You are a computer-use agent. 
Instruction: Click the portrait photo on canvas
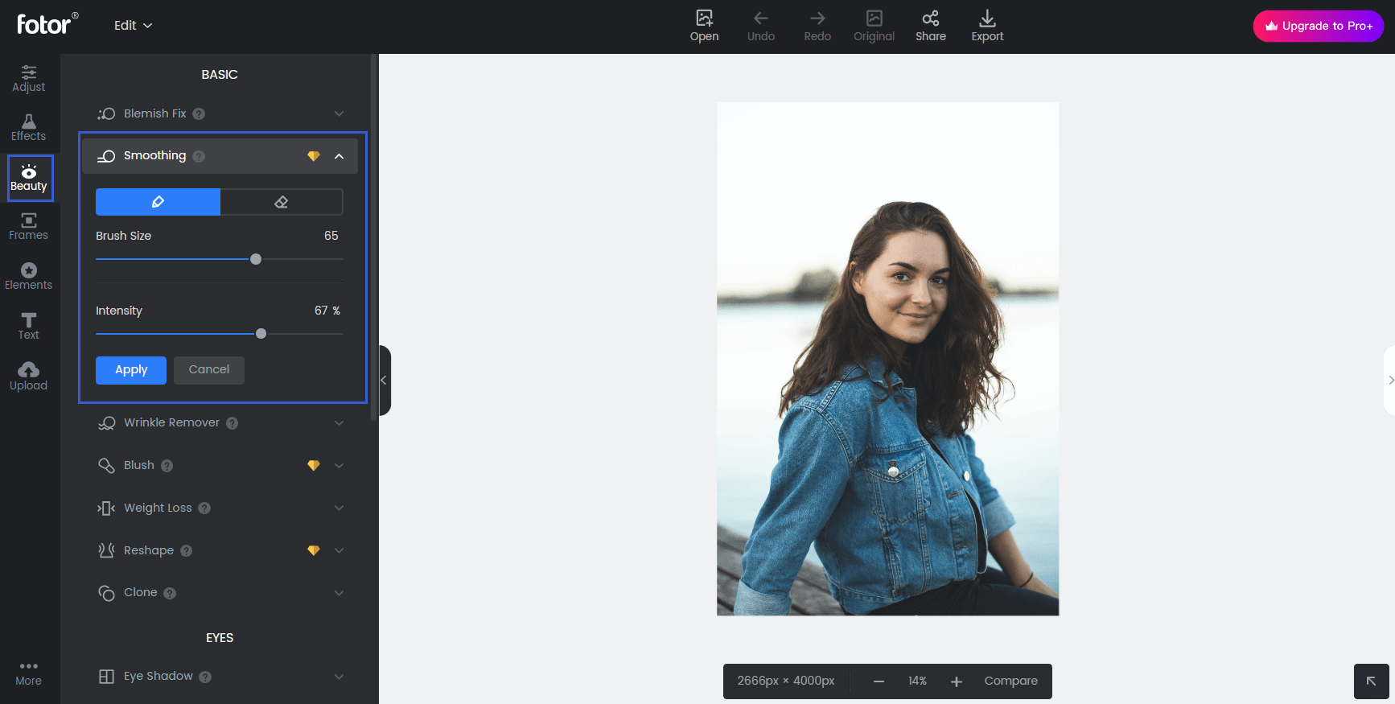point(887,359)
